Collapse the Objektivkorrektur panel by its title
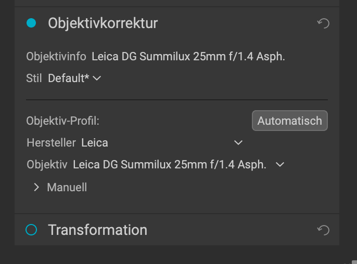Screen dimensions: 357x264 103,23
